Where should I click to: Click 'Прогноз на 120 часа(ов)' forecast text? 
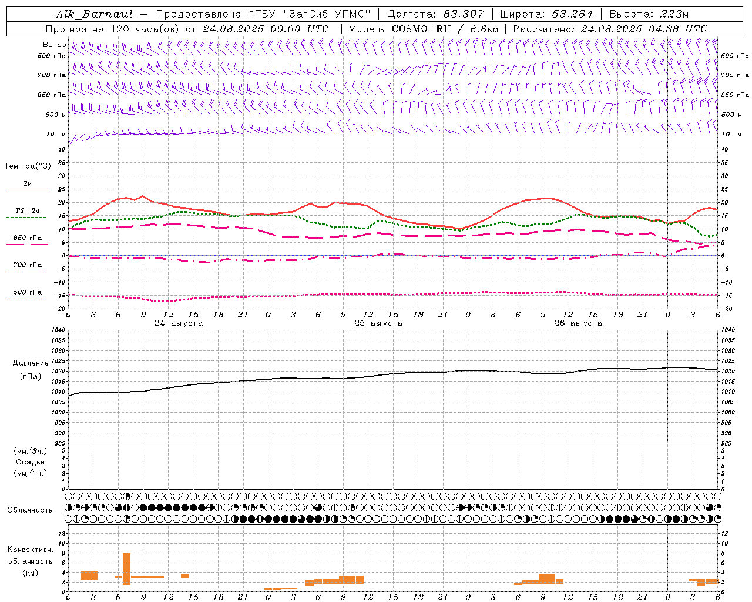(x=113, y=29)
